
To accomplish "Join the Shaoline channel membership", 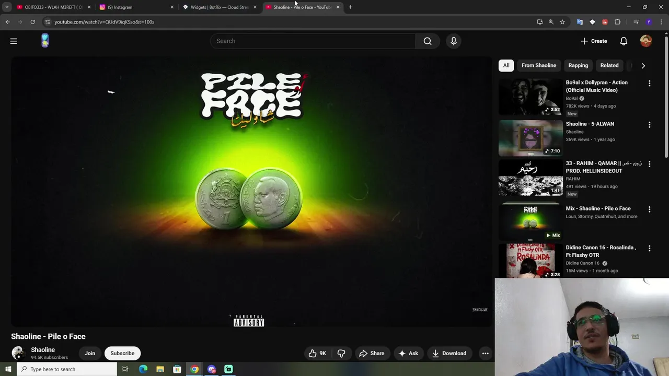I will coord(90,354).
